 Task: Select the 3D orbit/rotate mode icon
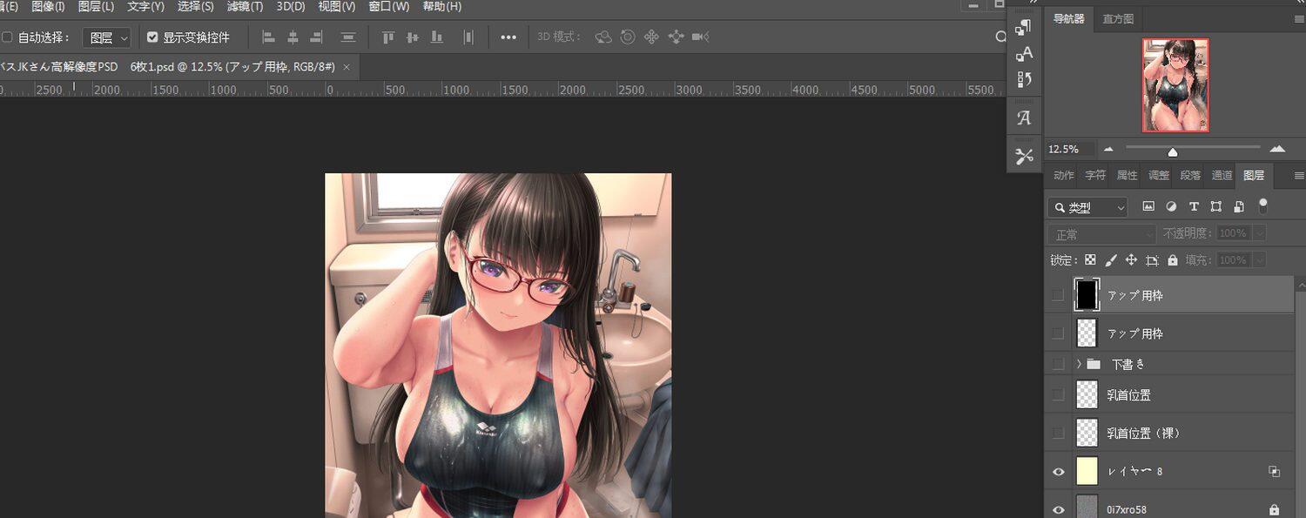(x=603, y=37)
